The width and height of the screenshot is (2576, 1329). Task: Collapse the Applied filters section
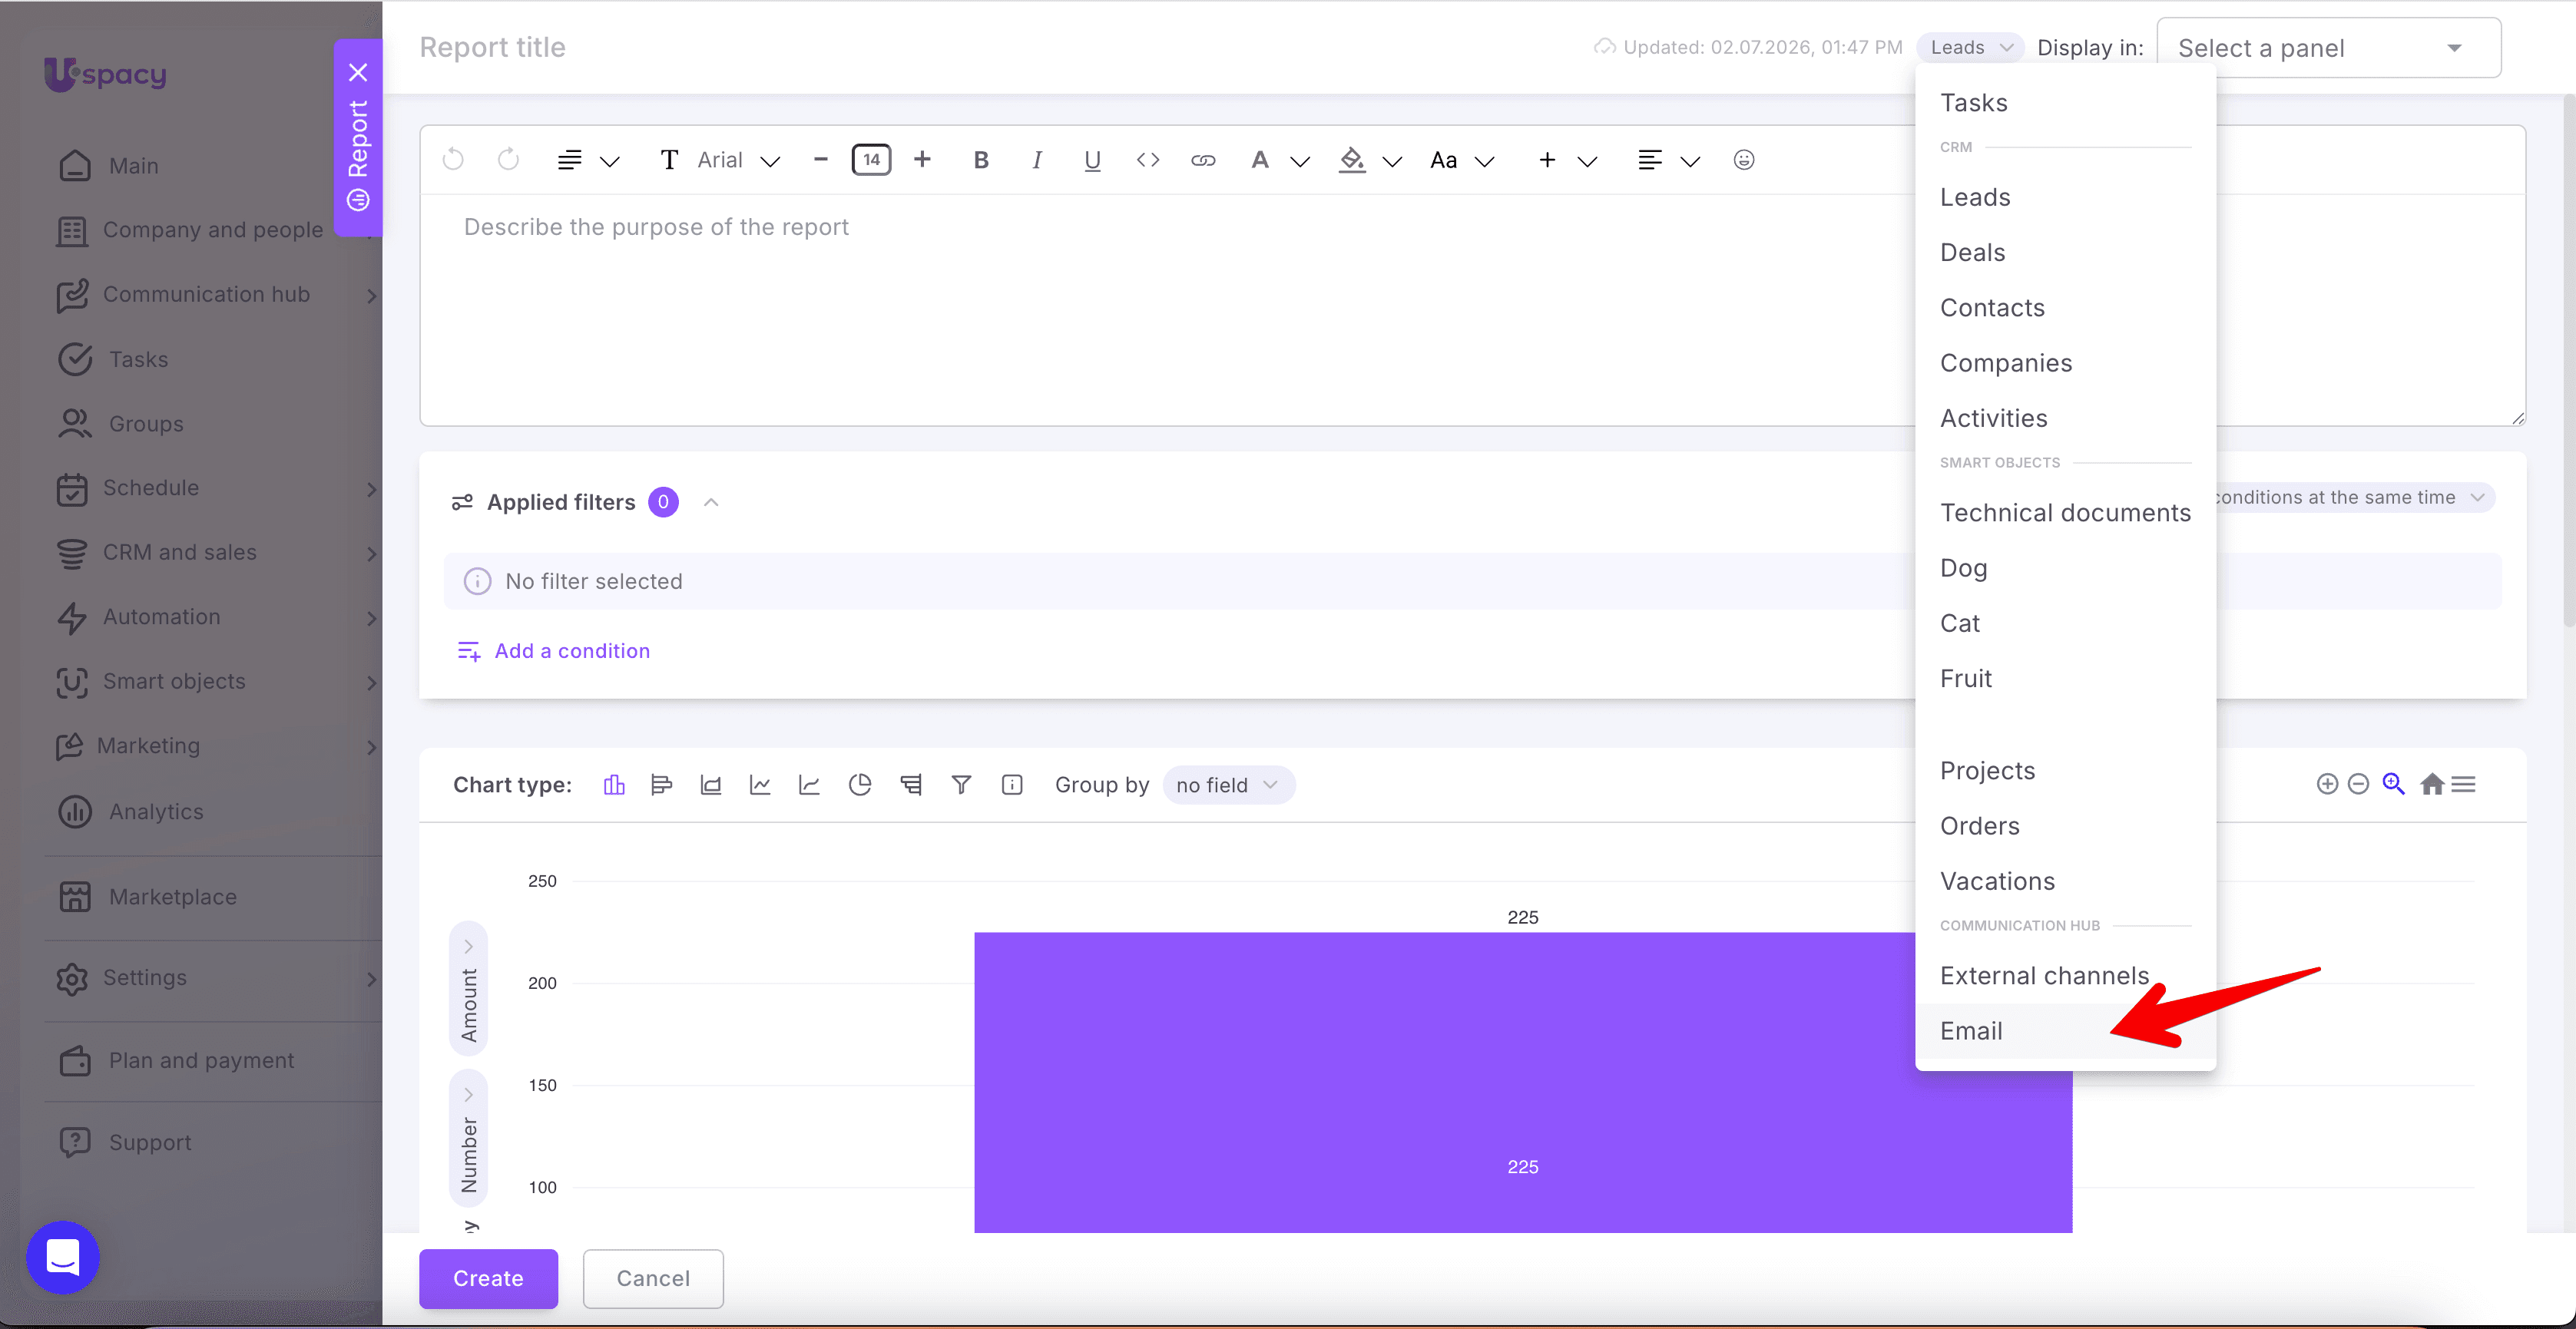(711, 502)
